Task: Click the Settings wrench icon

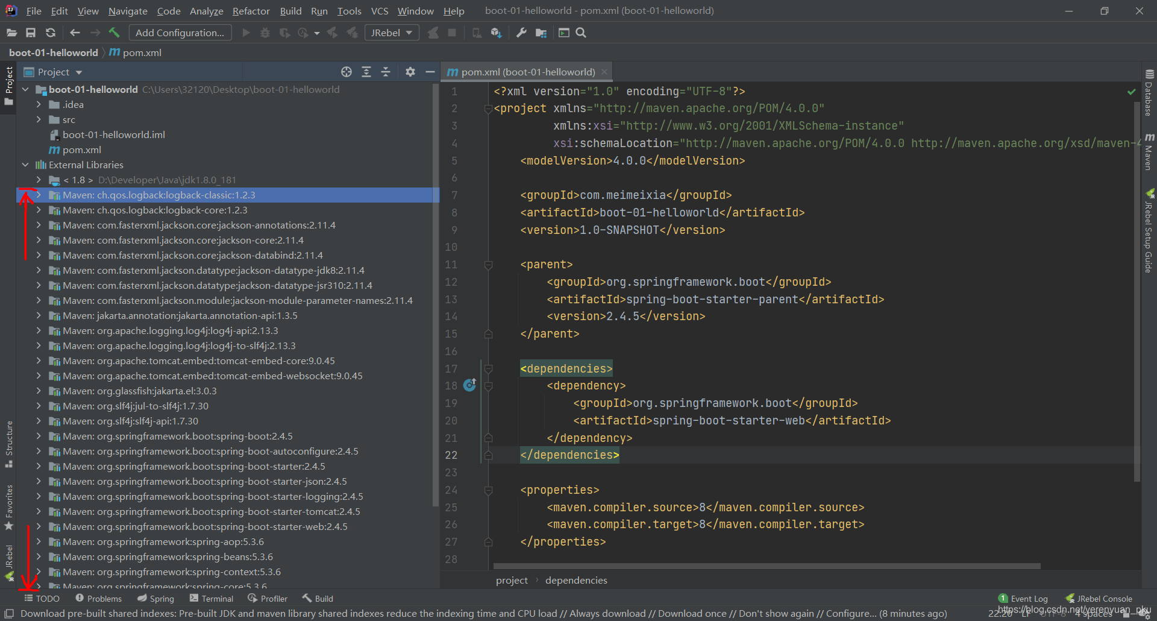Action: coord(521,33)
